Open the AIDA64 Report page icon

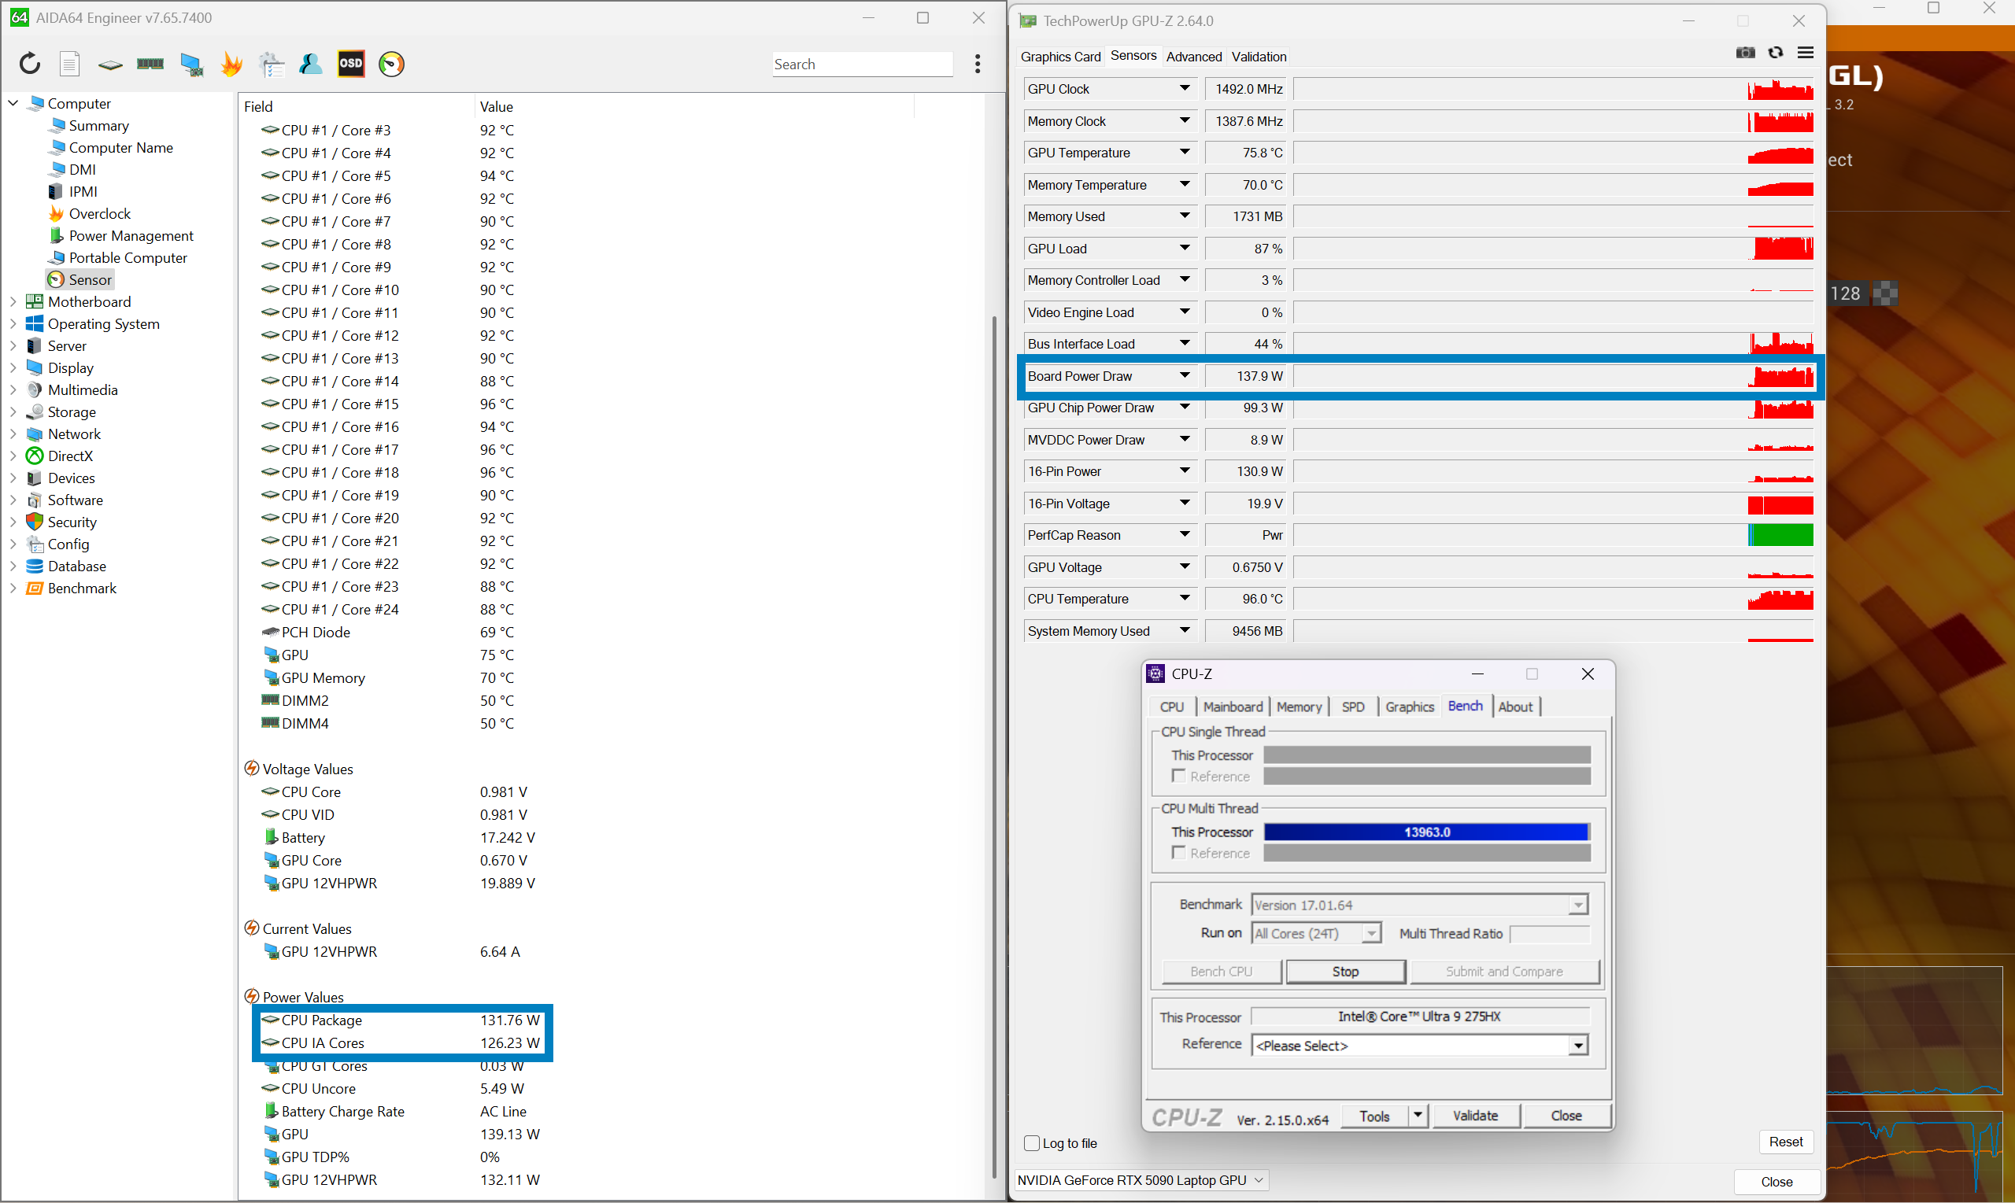point(70,63)
